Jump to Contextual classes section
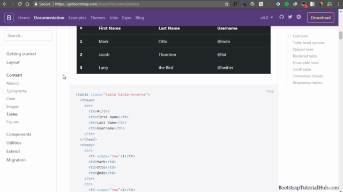This screenshot has width=343, height=192. pyautogui.click(x=308, y=76)
